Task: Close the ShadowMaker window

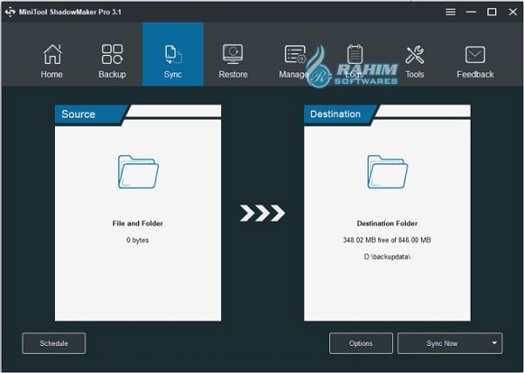Action: pos(513,12)
